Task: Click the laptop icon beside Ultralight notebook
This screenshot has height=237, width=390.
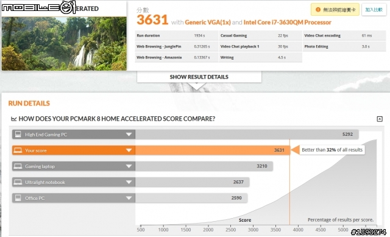Action: [18, 182]
